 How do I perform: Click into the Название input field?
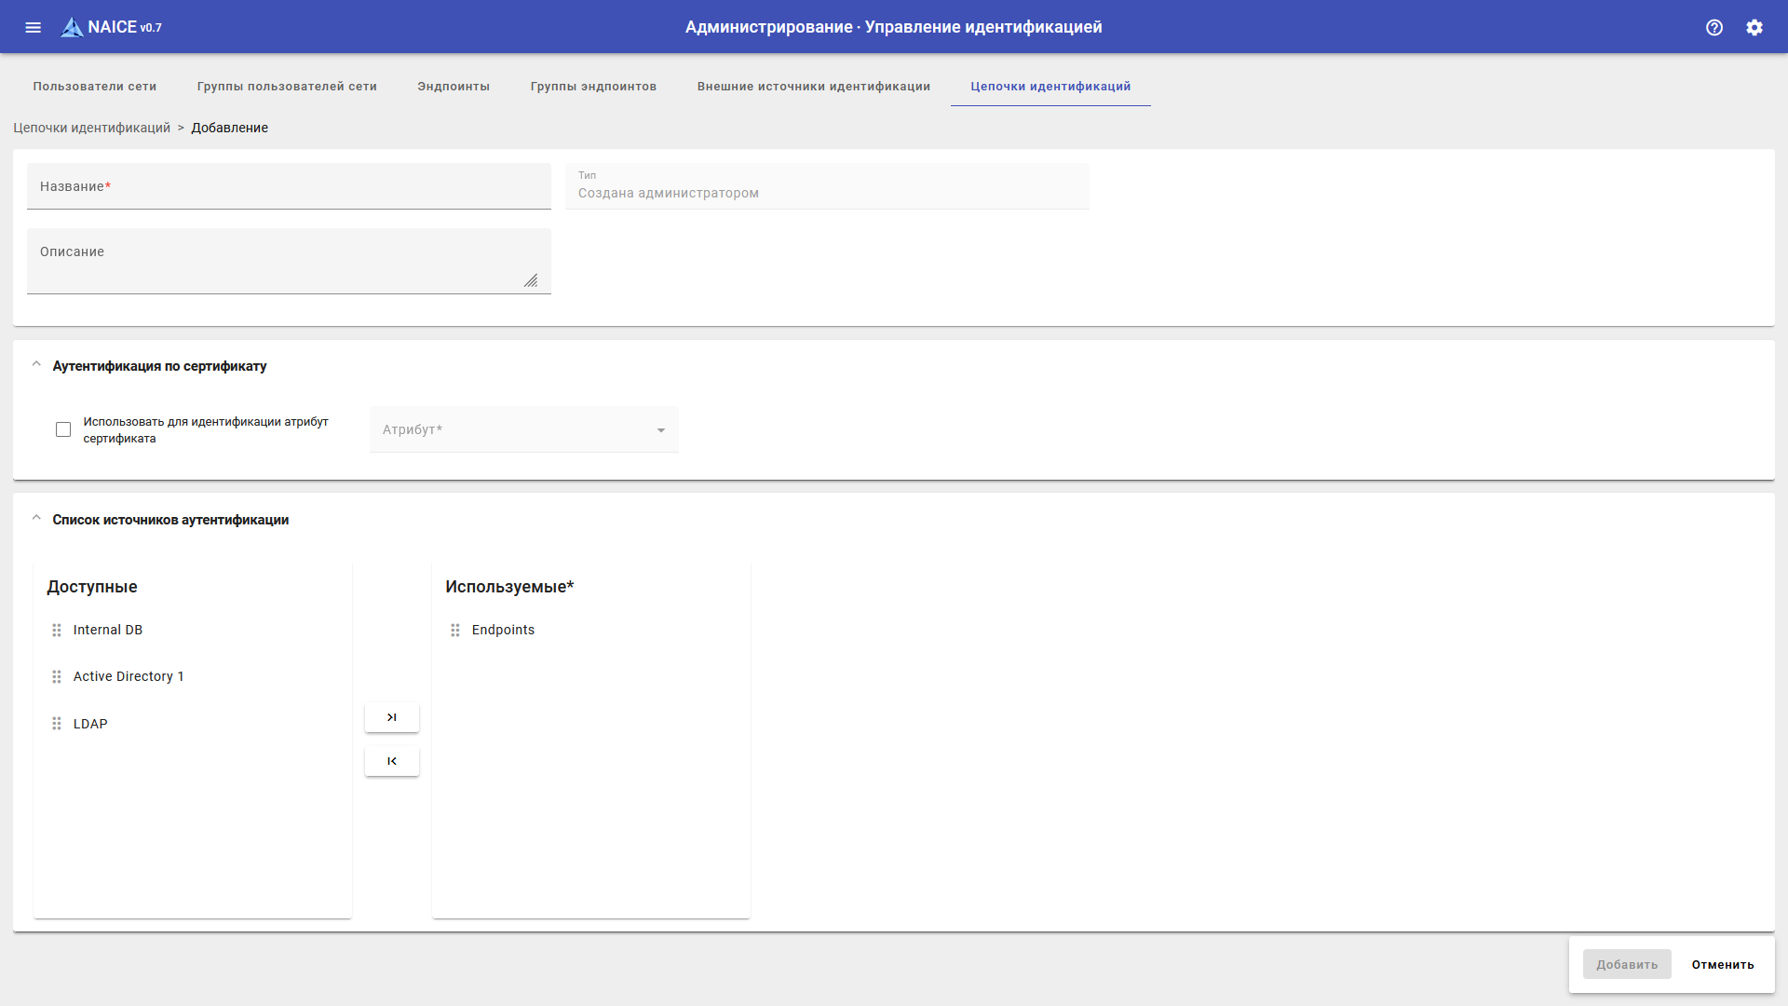tap(289, 187)
